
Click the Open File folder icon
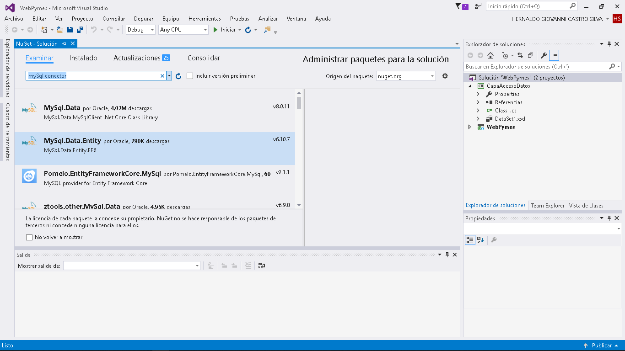pos(60,30)
